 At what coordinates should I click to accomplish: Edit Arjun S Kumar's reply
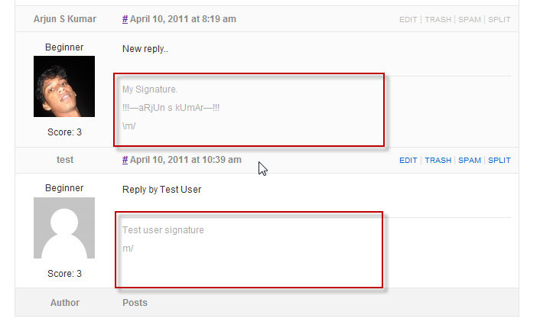point(408,19)
